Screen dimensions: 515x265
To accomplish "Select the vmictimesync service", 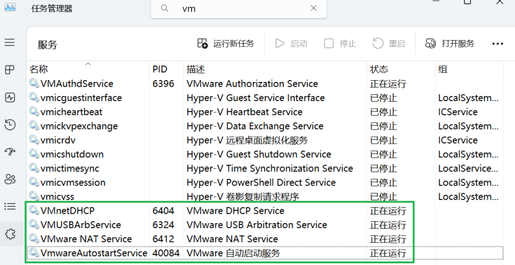I will [x=266, y=168].
